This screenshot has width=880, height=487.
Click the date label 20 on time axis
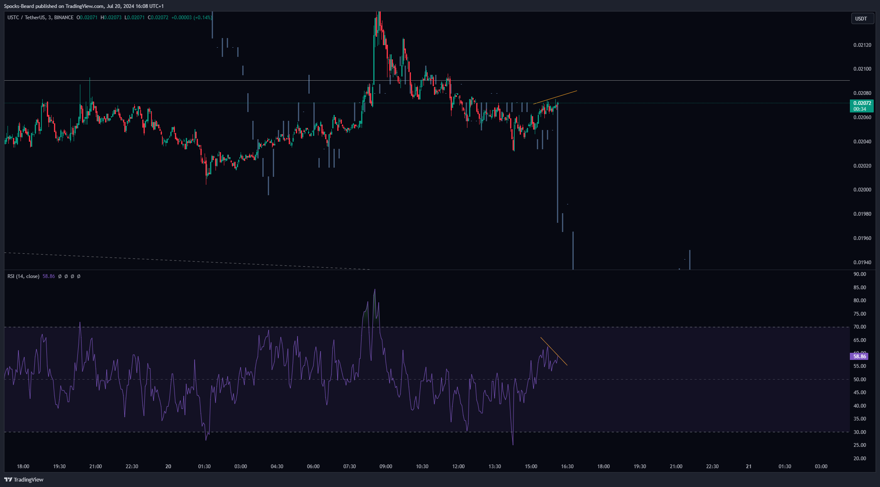coord(168,467)
